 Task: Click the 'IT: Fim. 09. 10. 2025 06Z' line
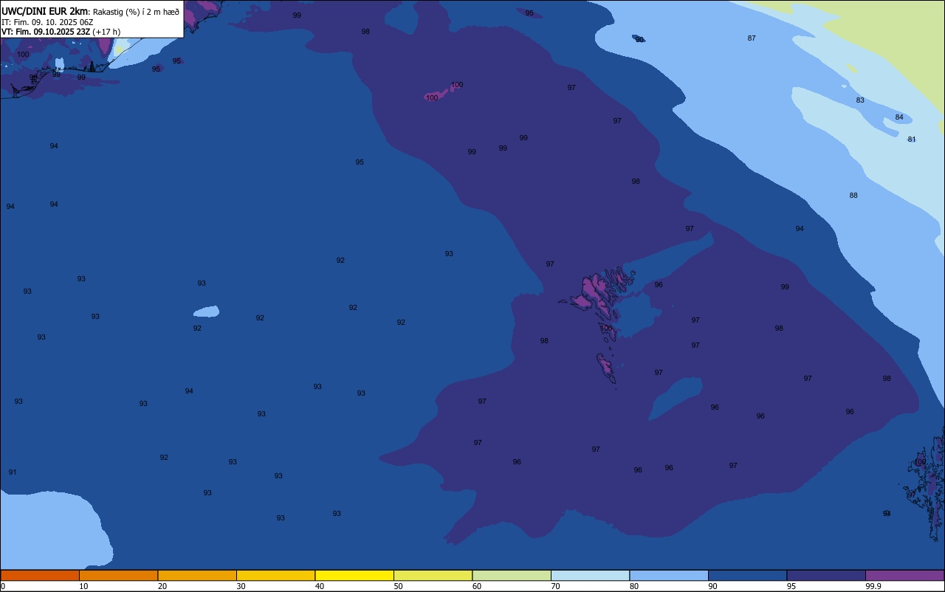point(47,22)
